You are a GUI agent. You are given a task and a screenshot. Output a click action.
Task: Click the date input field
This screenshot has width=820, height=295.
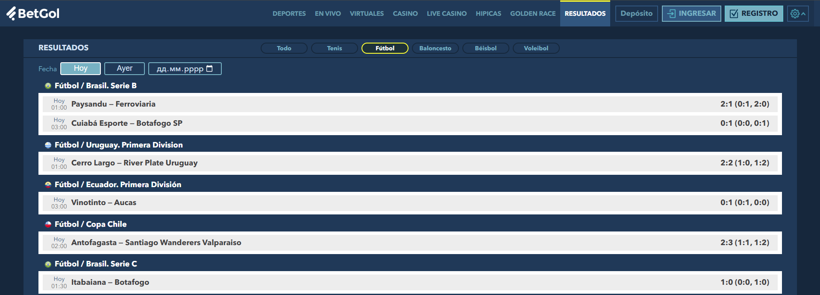tap(185, 69)
